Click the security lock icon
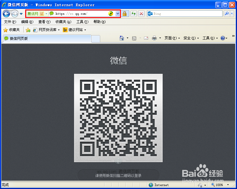The image size is (237, 189). tap(124, 14)
